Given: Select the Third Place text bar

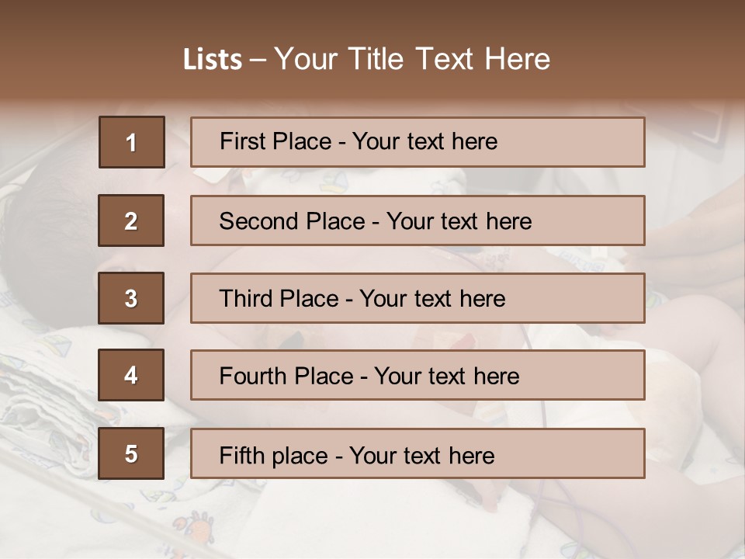Looking at the screenshot, I should 418,298.
